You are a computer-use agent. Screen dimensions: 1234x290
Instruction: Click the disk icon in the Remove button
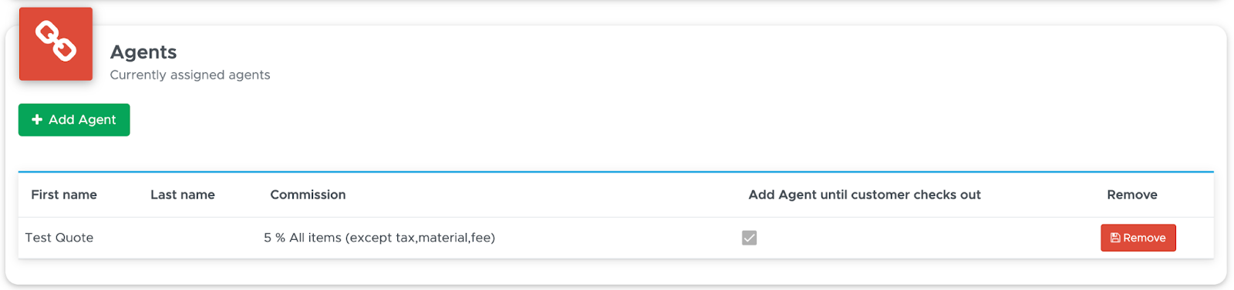[1115, 238]
